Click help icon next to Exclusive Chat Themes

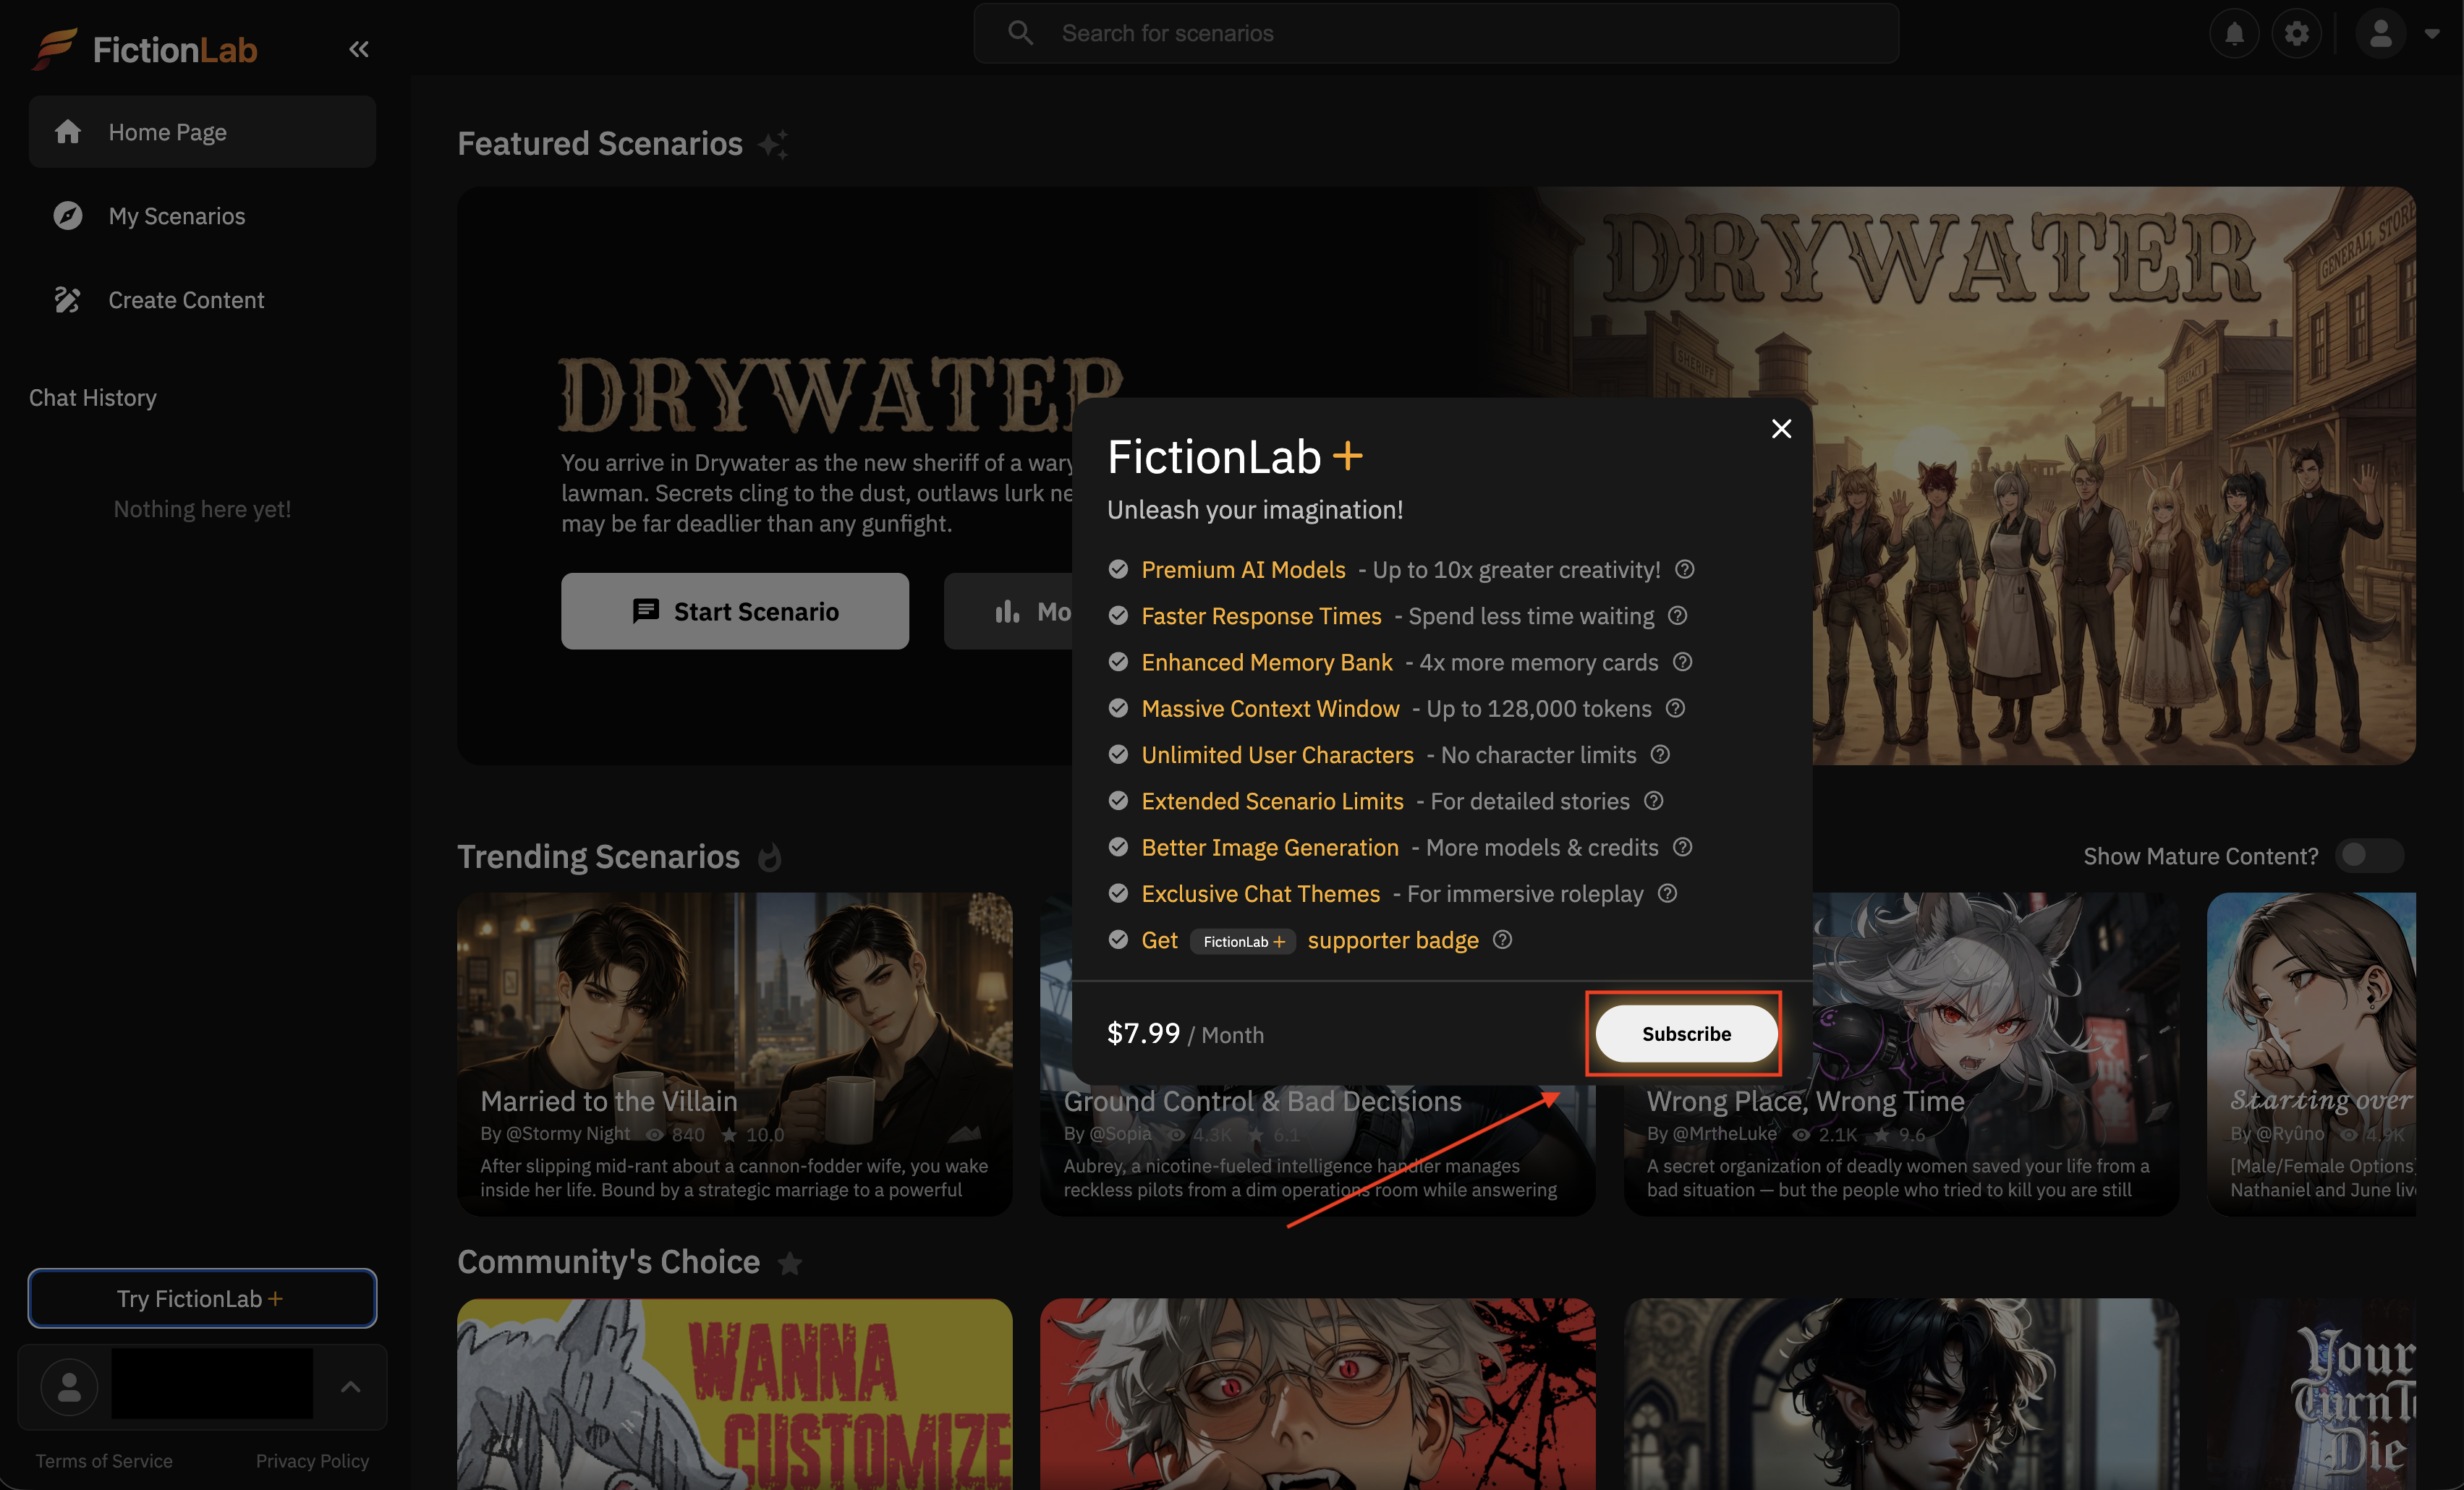coord(1667,893)
